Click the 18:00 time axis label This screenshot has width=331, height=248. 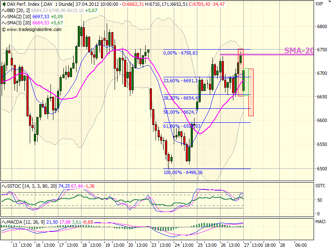(270, 245)
